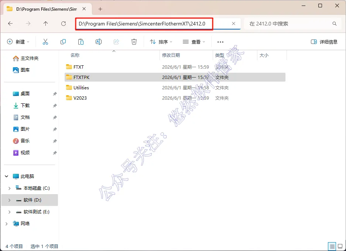Viewport: 346px width, 251px height.
Task: Open a new tab with plus
Action: pyautogui.click(x=100, y=9)
